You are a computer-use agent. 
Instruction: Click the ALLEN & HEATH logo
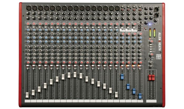[160, 41]
